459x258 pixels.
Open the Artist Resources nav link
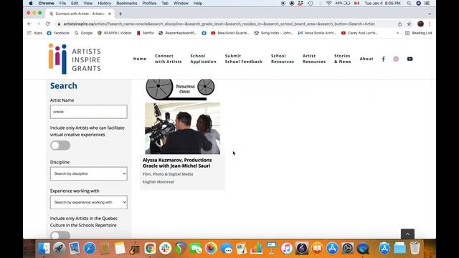pyautogui.click(x=314, y=59)
